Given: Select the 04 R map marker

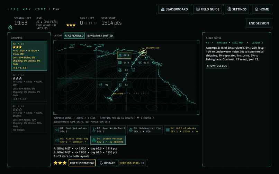Looking at the screenshot, I should coord(124,63).
